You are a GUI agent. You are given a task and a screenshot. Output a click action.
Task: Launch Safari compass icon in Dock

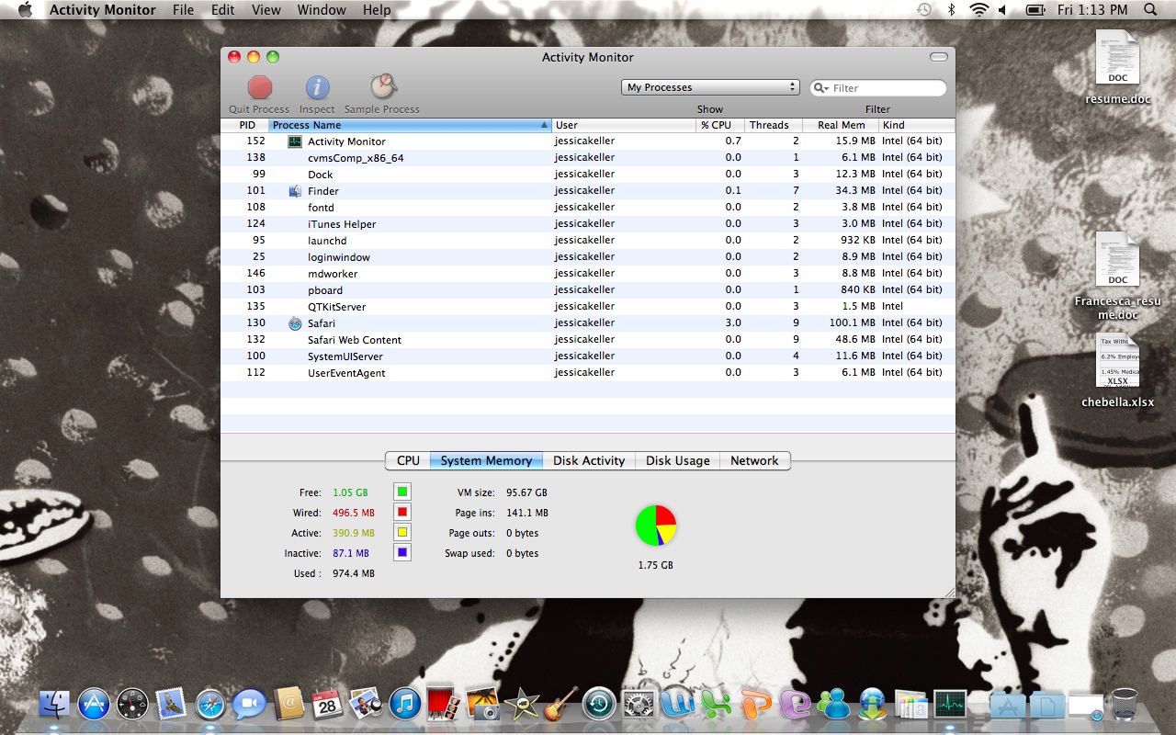pos(209,705)
